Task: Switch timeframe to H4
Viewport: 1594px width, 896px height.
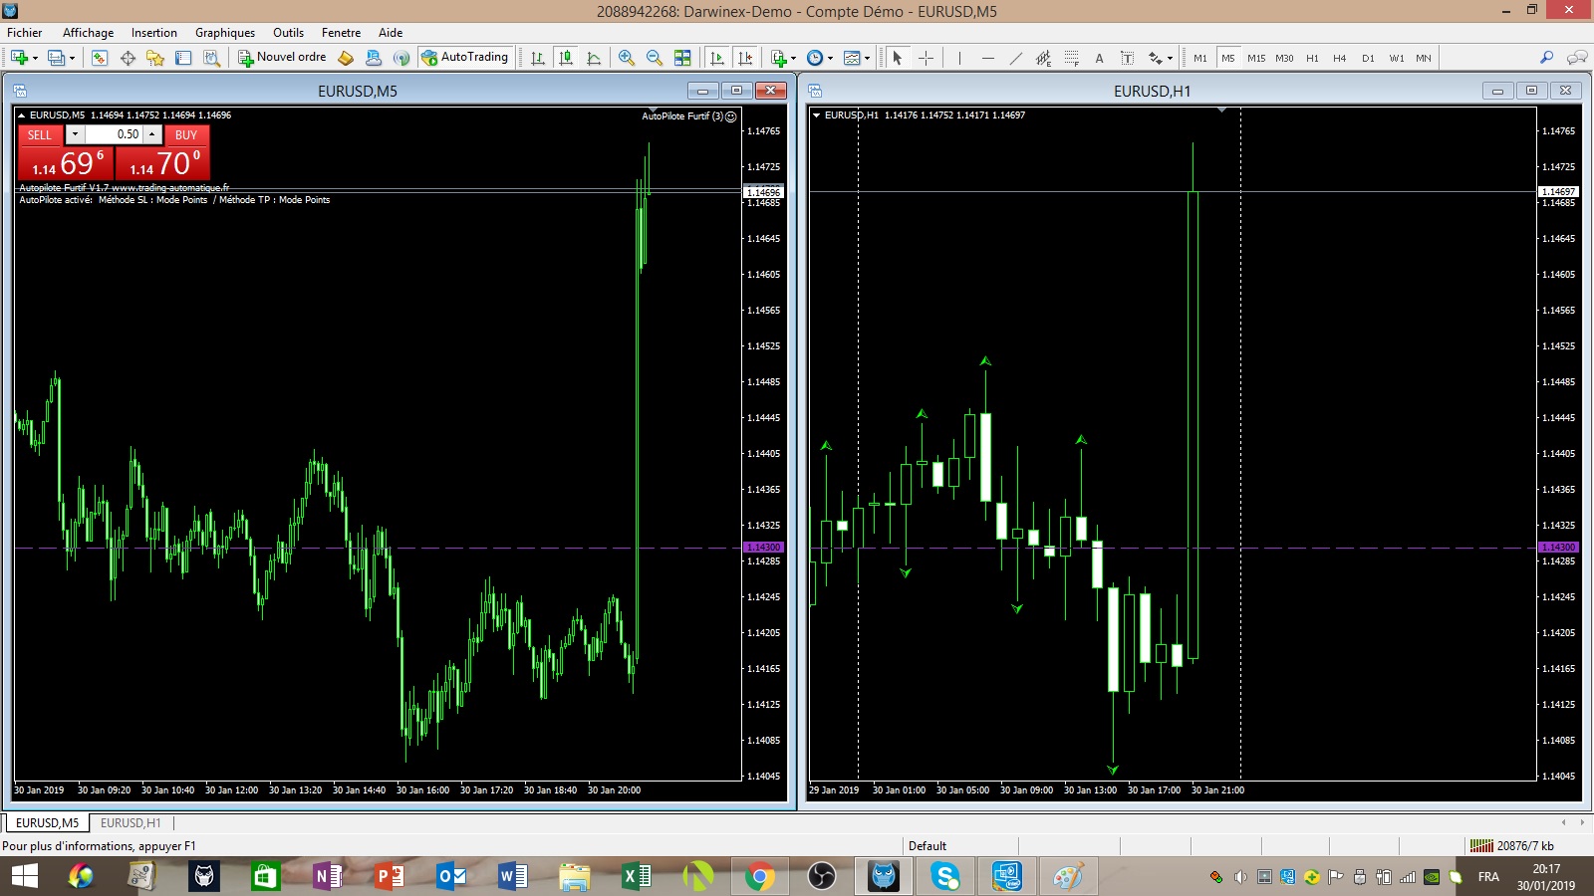Action: tap(1340, 58)
